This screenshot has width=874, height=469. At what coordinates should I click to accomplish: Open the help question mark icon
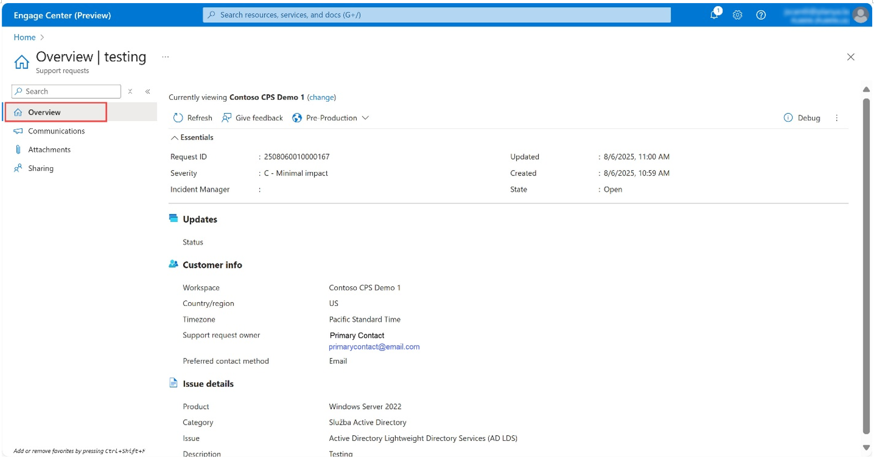[x=761, y=15]
